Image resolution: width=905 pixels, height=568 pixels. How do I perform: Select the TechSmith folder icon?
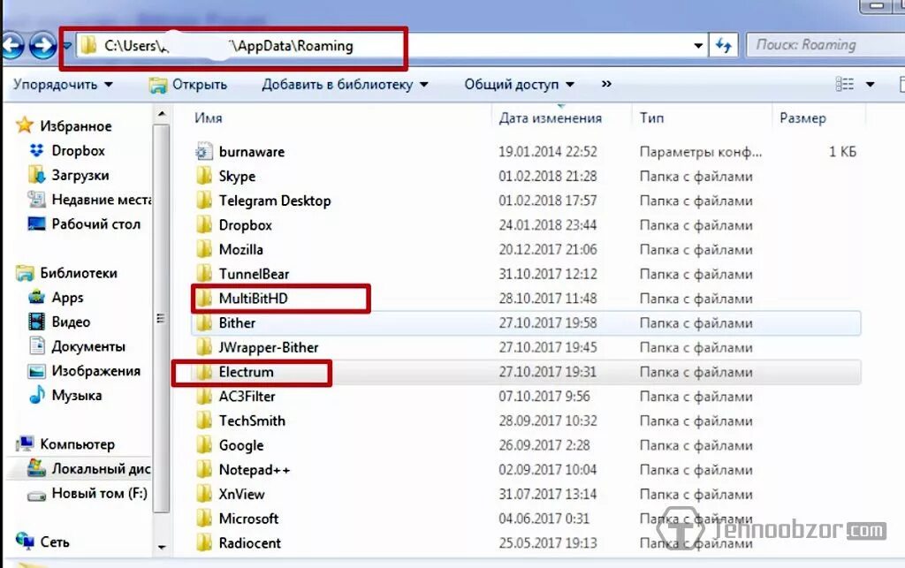click(x=204, y=420)
